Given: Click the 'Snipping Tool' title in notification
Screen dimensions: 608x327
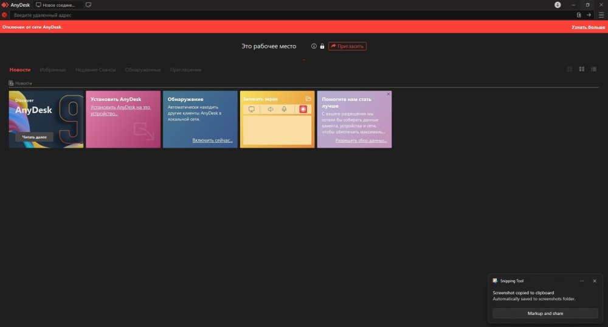Looking at the screenshot, I should pos(511,281).
